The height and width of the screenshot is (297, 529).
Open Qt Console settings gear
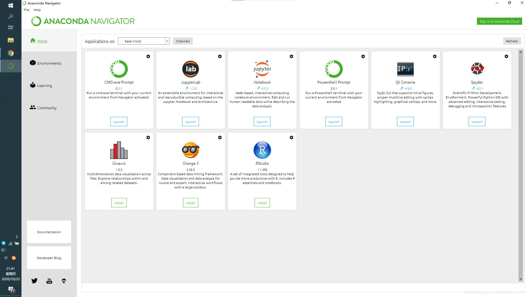[435, 56]
